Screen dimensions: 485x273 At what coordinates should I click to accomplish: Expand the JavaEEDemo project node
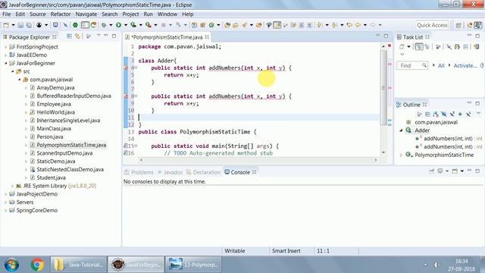click(x=5, y=55)
